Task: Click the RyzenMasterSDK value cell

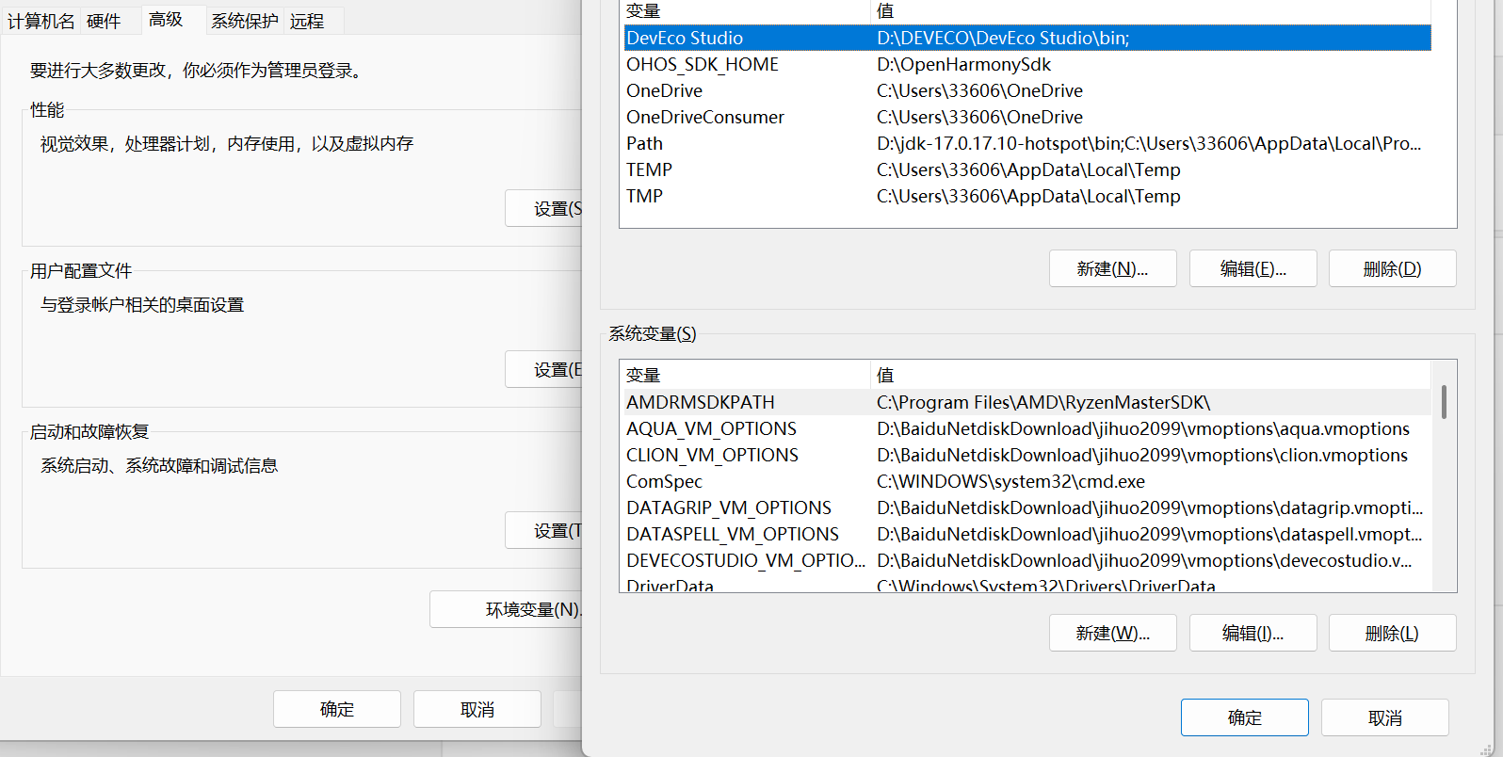Action: [x=1043, y=402]
